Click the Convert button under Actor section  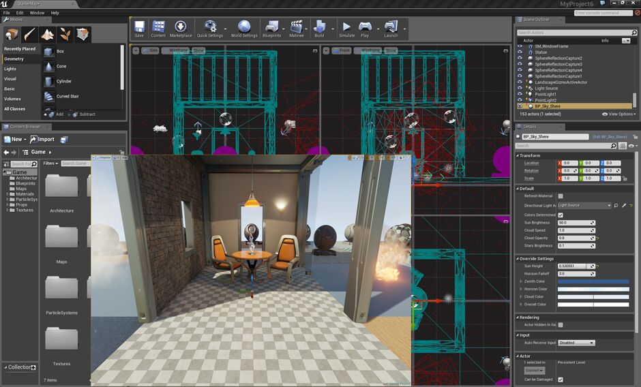pyautogui.click(x=534, y=370)
